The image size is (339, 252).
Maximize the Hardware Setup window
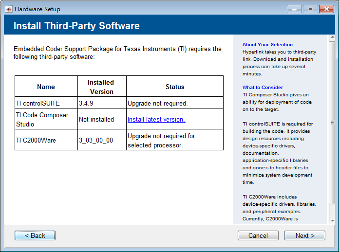[310, 9]
